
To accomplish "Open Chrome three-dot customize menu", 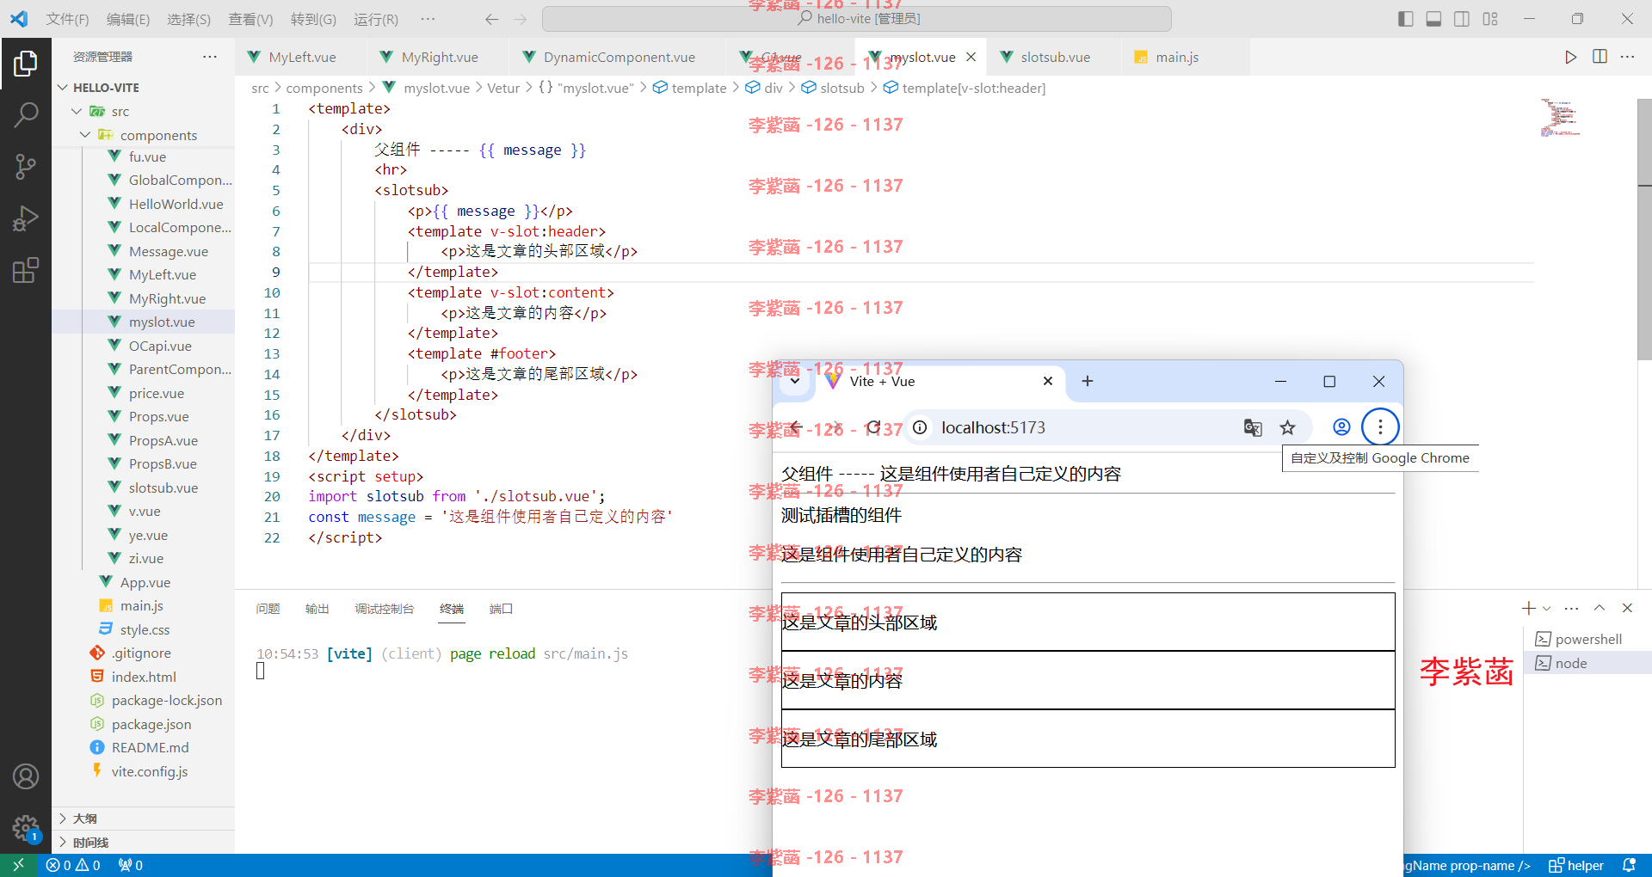I will point(1380,427).
